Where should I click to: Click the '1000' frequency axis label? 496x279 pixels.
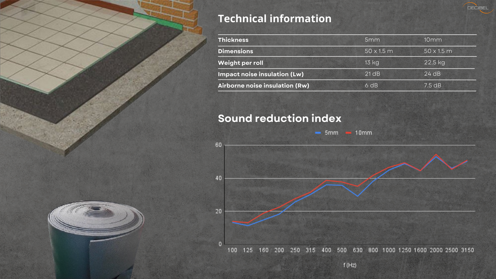point(389,250)
